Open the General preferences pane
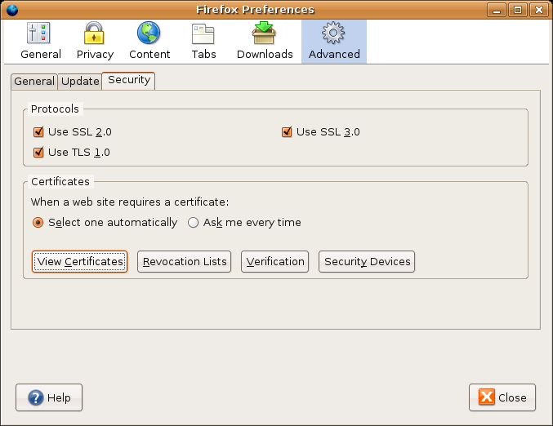 tap(40, 41)
